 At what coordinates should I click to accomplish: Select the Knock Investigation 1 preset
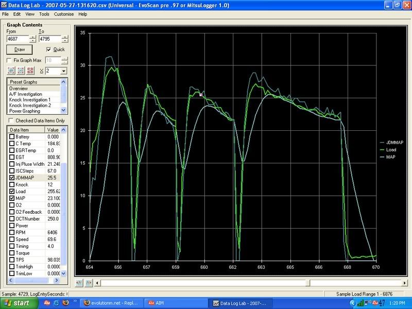pyautogui.click(x=29, y=99)
